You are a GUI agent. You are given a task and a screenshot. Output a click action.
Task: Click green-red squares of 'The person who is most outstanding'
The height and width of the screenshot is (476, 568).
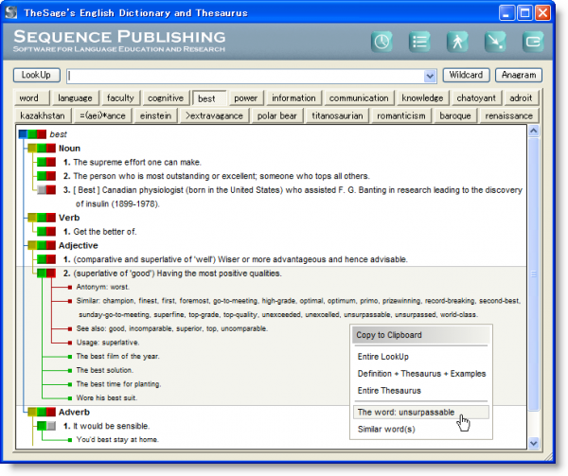[46, 176]
